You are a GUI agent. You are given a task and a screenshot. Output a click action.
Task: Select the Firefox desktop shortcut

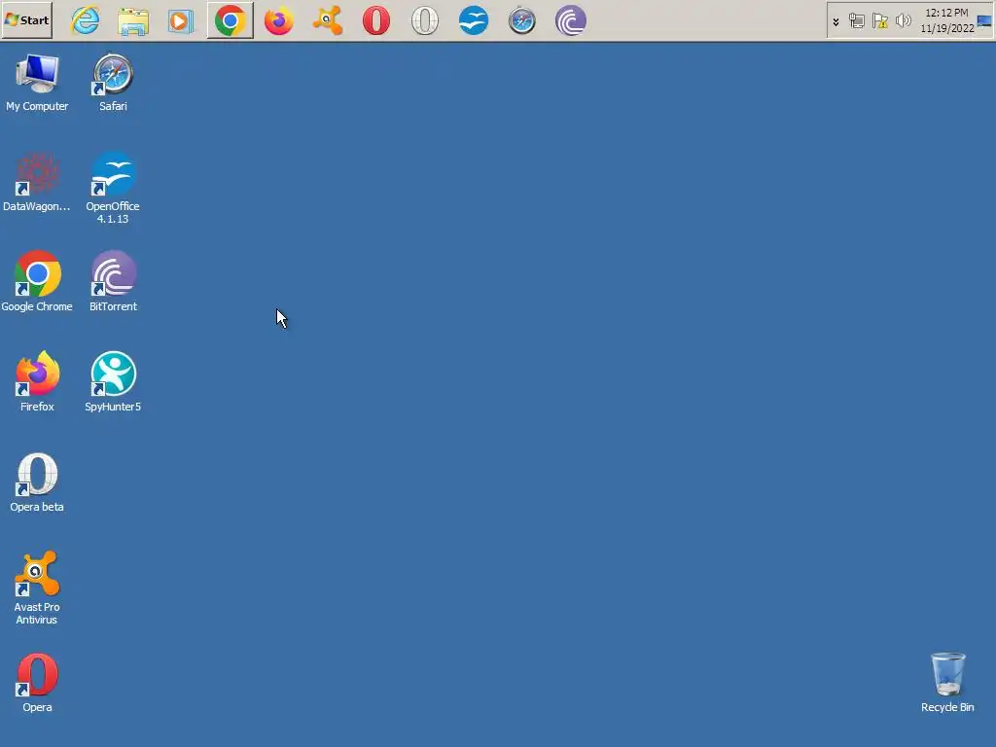coord(37,381)
